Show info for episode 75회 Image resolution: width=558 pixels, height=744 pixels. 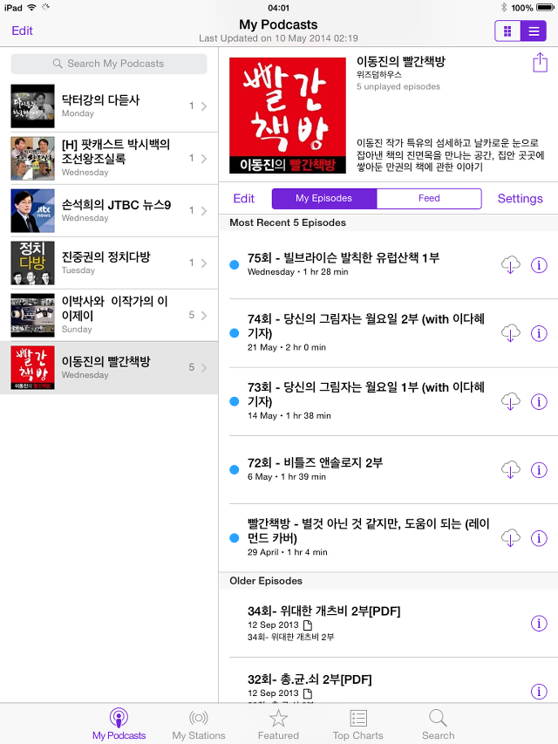point(539,265)
